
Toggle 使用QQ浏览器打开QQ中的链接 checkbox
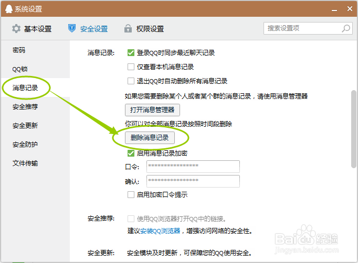pyautogui.click(x=131, y=219)
